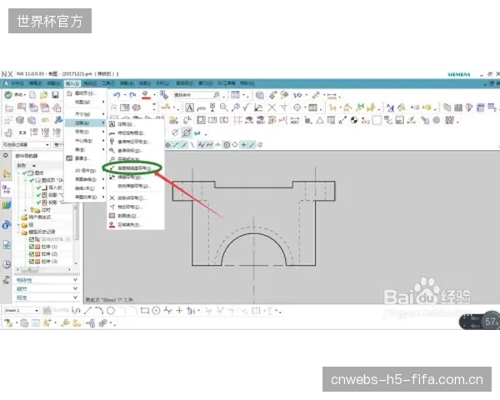The height and width of the screenshot is (400, 500).
Task: Click the 57 floating accelerator widget
Action: pos(491,322)
